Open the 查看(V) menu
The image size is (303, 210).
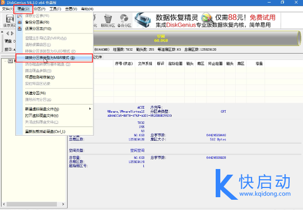point(71,9)
